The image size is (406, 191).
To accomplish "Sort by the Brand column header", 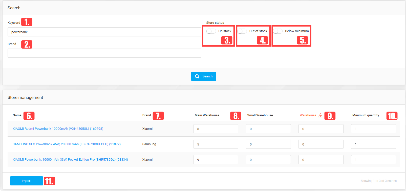I will tap(146, 115).
